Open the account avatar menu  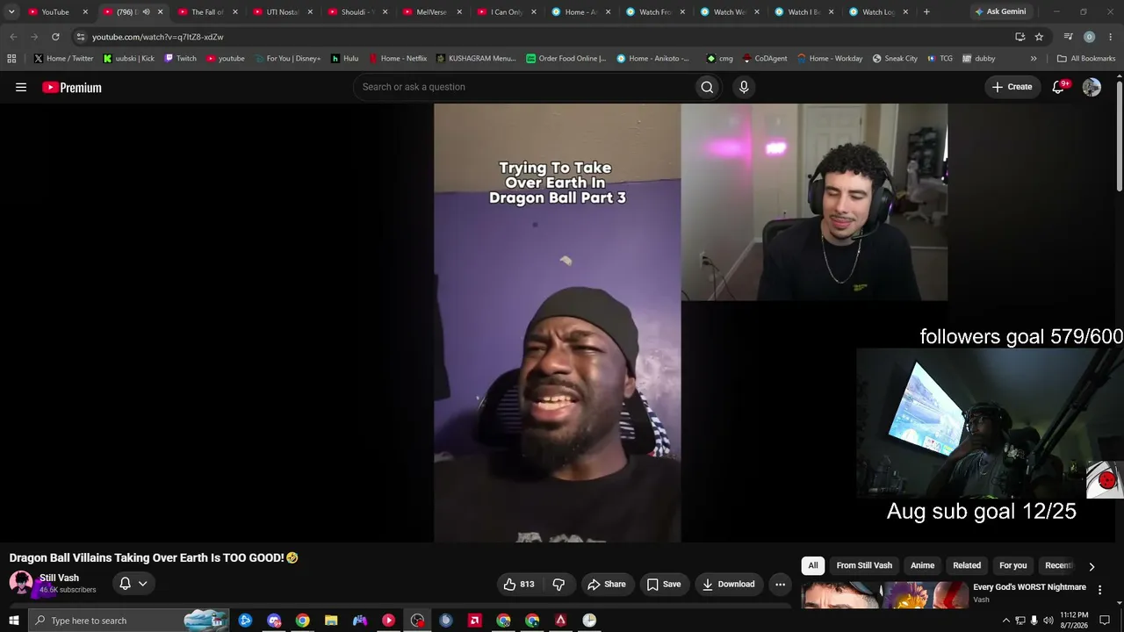(1092, 87)
